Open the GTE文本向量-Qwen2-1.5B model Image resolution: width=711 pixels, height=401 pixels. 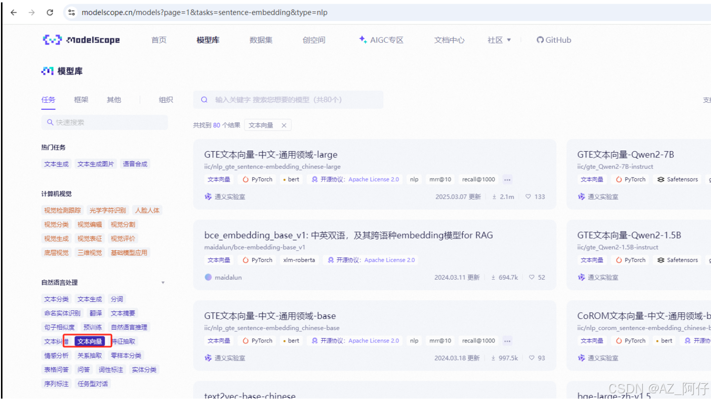[629, 236]
